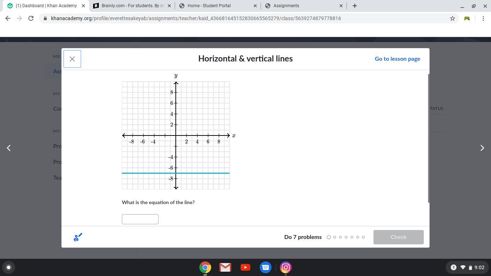Open the scratchpad pencil tool
491x276 pixels.
78,237
